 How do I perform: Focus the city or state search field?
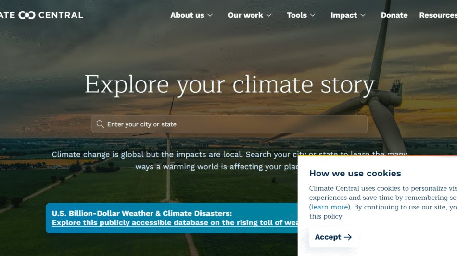[x=229, y=124]
